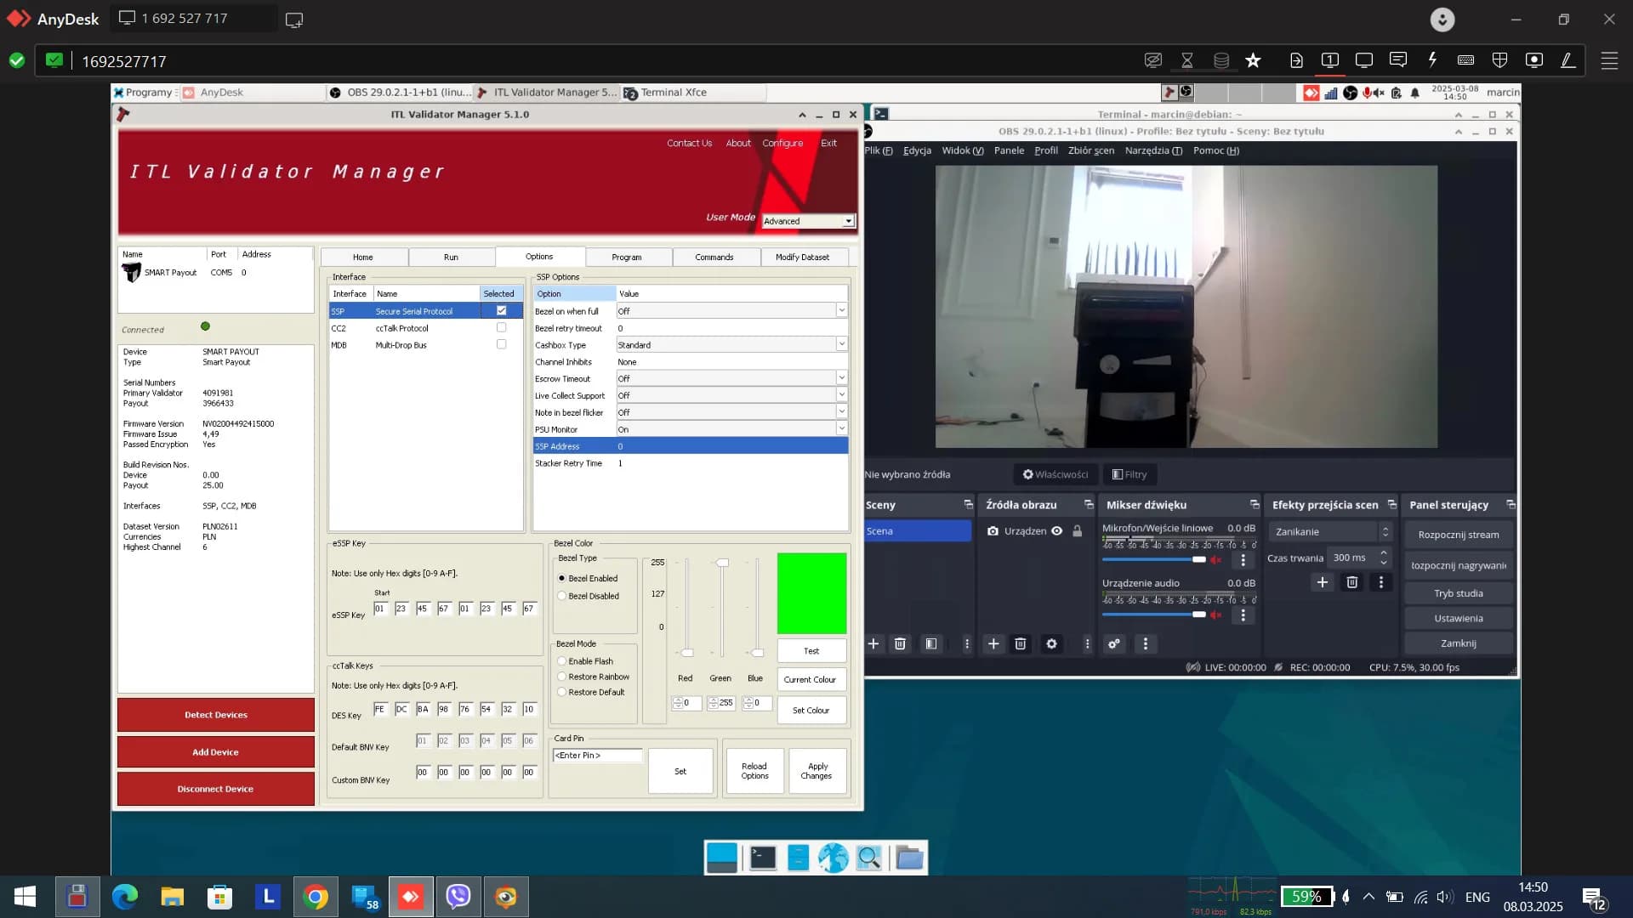Open the Narzędzia menu in OBS
The image size is (1633, 918).
tap(1153, 150)
